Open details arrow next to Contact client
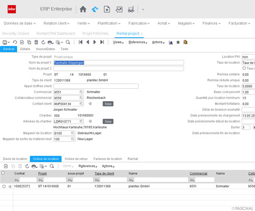The height and width of the screenshot is (211, 255). coord(90,104)
